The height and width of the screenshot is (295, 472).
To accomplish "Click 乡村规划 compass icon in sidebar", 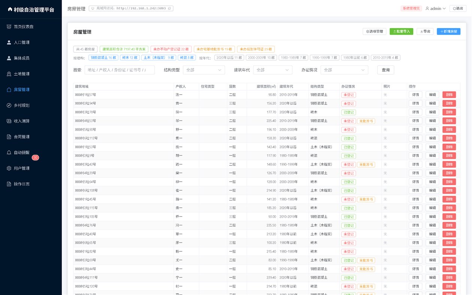I will point(9,105).
